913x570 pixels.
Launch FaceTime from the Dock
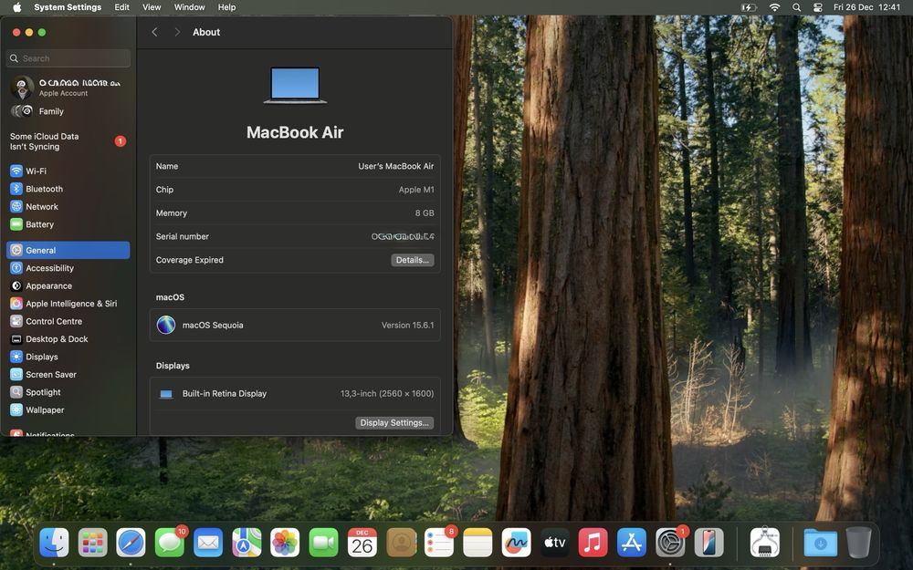[323, 543]
